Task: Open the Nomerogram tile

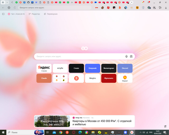Action: [x=109, y=68]
